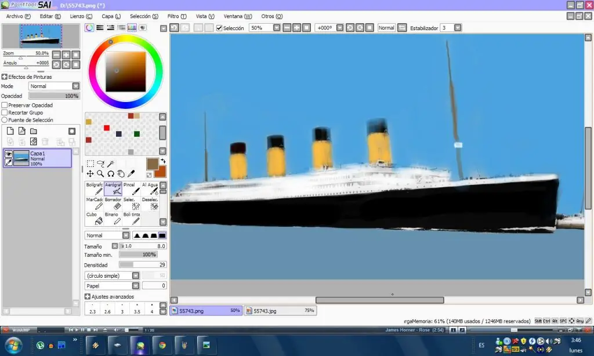Choose the Al Agua watercolor brush
Viewport: 594px width, 356px height.
pyautogui.click(x=150, y=188)
